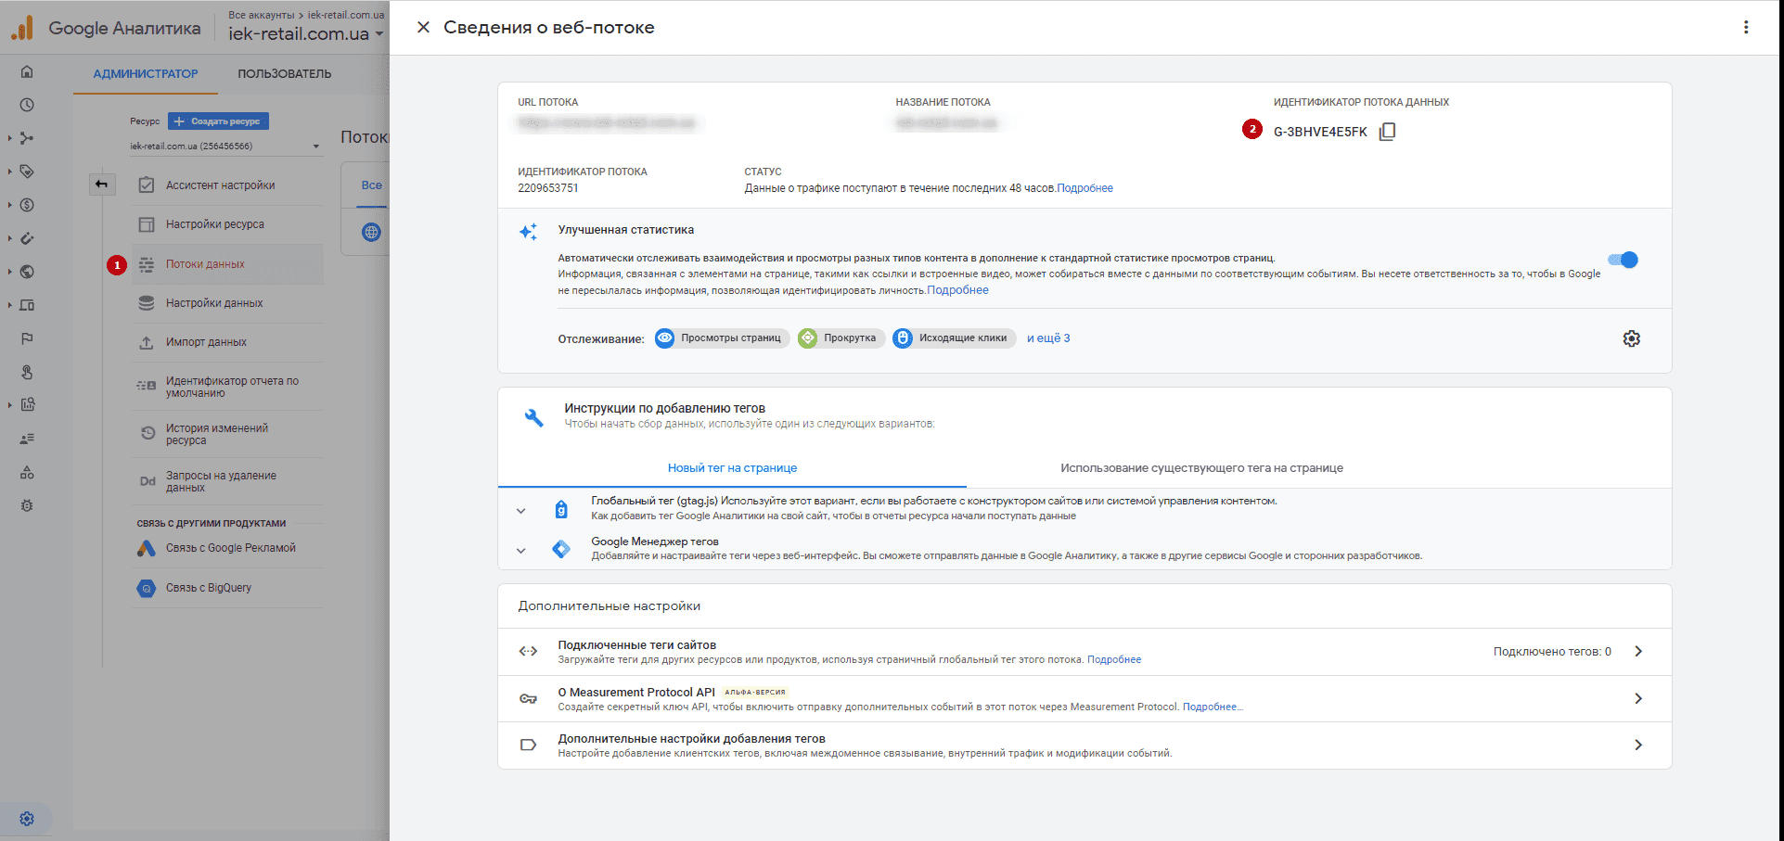
Task: Switch to Новый тег на странице tab
Action: click(732, 468)
